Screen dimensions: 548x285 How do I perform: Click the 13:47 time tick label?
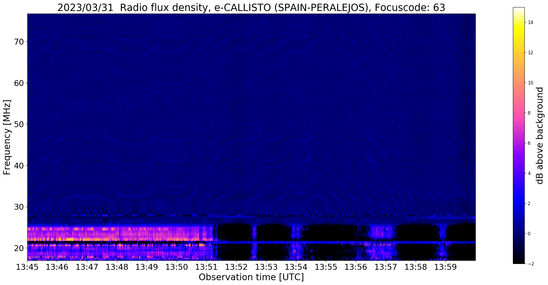pos(87,267)
